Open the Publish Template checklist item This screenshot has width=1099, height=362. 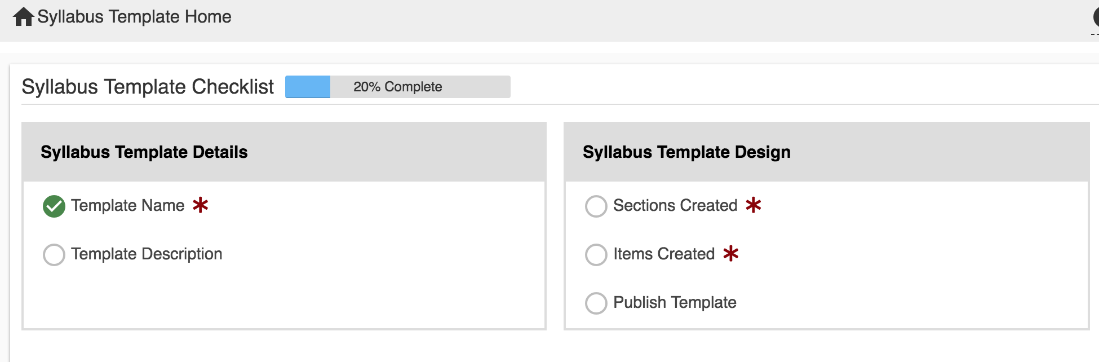pyautogui.click(x=675, y=303)
